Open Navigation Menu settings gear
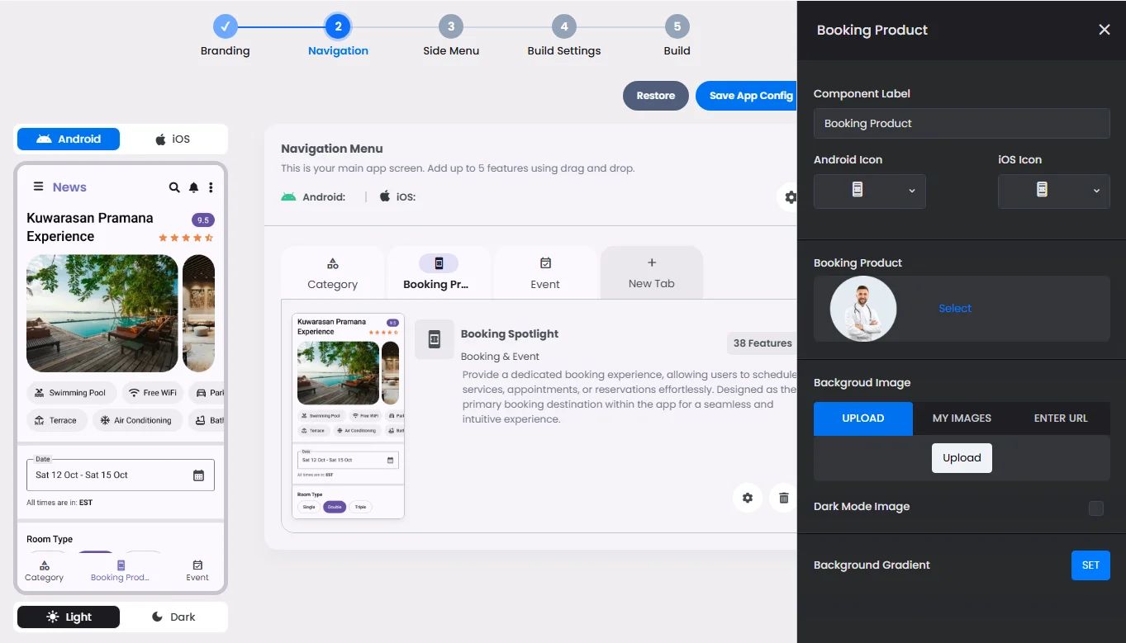 pyautogui.click(x=790, y=197)
